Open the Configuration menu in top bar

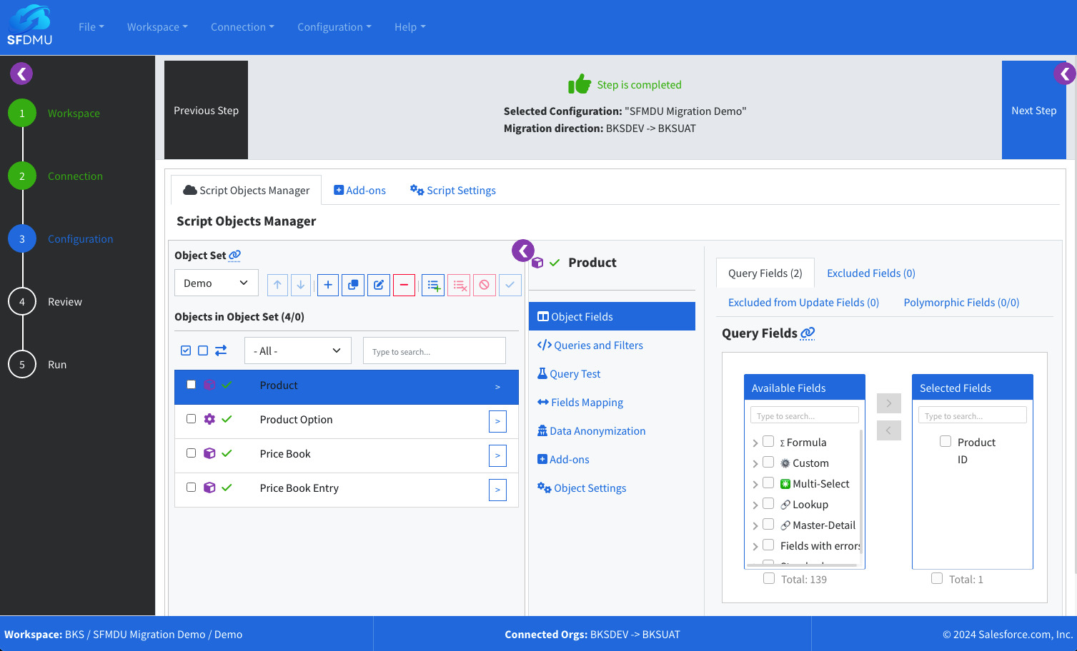pos(334,27)
